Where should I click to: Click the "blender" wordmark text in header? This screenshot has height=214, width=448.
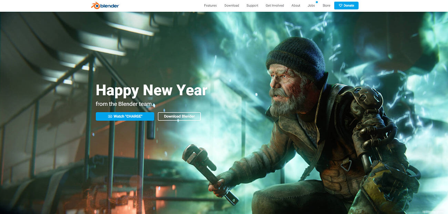[110, 5]
